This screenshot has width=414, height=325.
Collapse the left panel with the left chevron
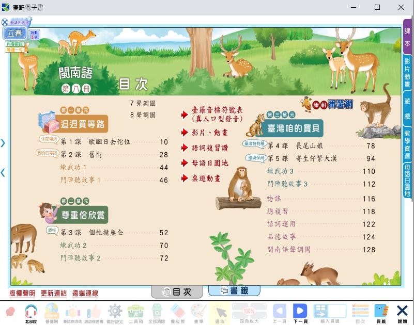[3, 173]
